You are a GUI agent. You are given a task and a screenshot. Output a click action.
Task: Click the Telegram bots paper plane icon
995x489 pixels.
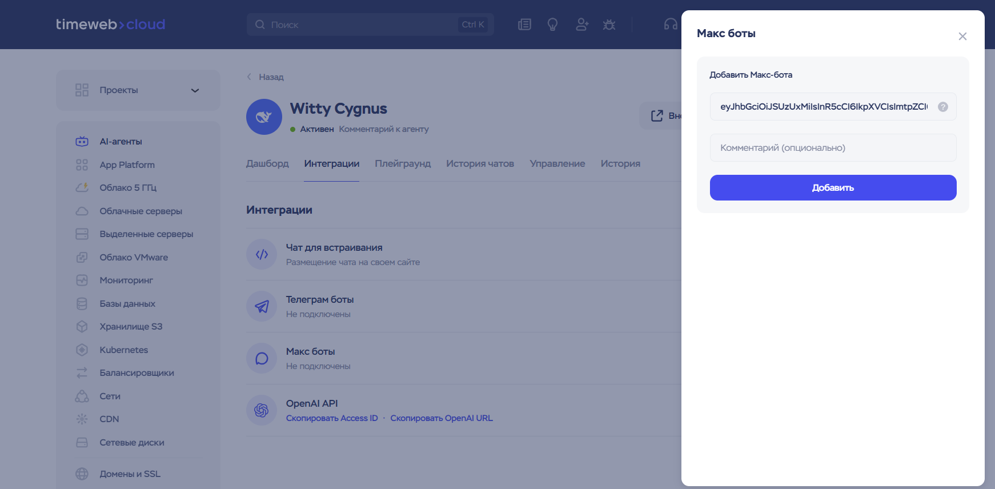[262, 306]
